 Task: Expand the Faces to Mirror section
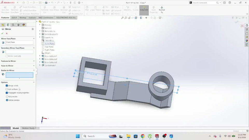[x=34, y=66]
